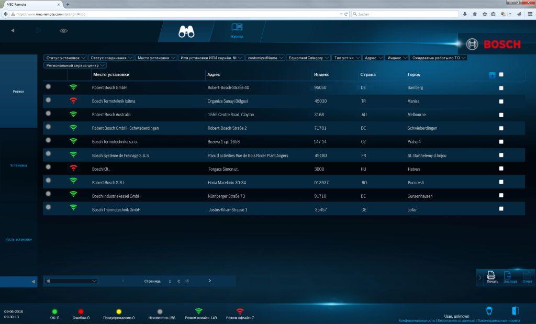This screenshot has width=536, height=324.
Task: Open the Статус соединения filter dropdown
Action: pyautogui.click(x=111, y=58)
